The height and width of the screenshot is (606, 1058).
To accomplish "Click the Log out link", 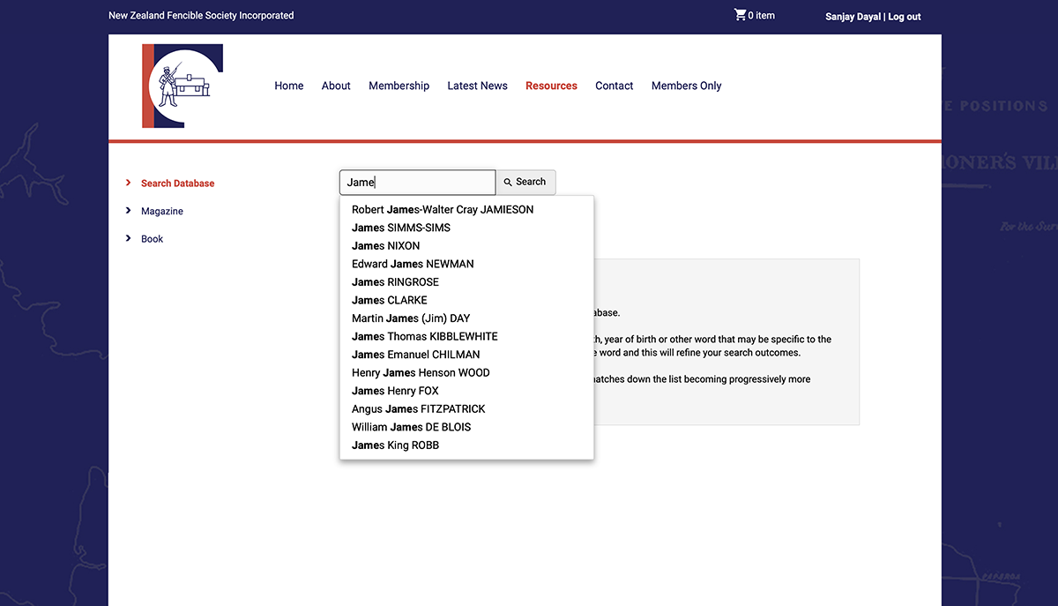I will point(904,17).
